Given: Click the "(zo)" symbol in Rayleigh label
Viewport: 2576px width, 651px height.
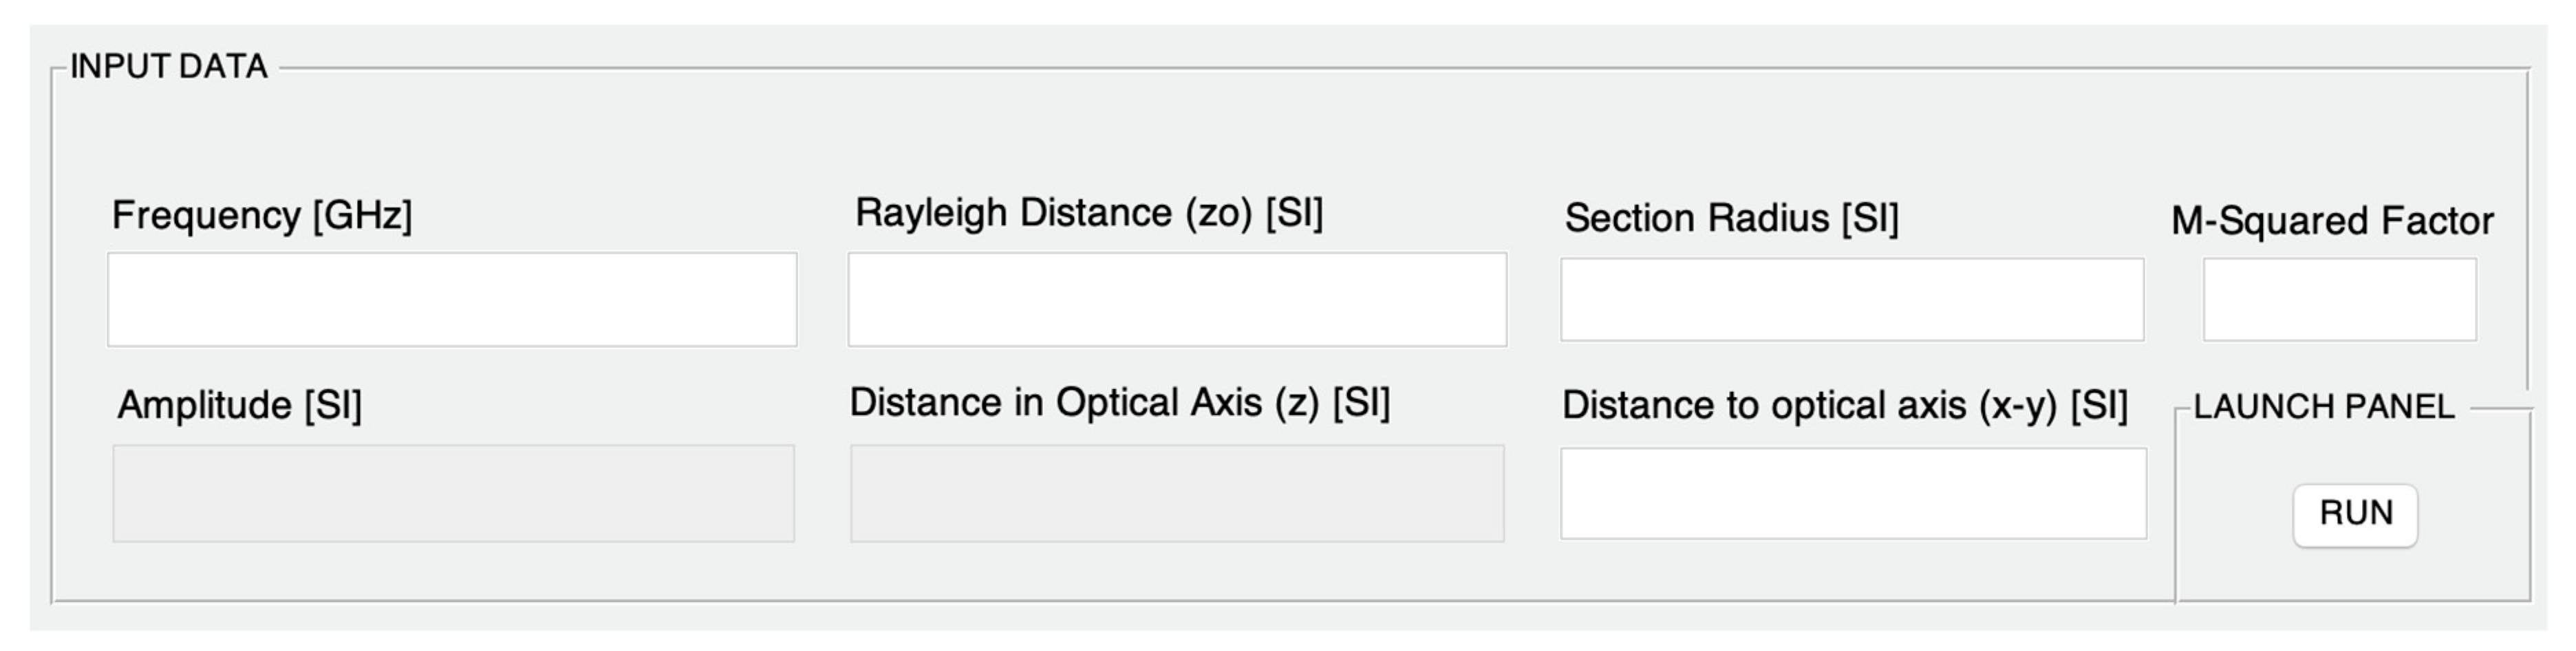Looking at the screenshot, I should 1219,214.
